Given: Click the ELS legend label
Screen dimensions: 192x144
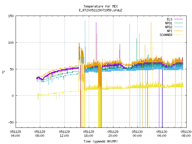Looking at the screenshot, I should coord(169,19).
